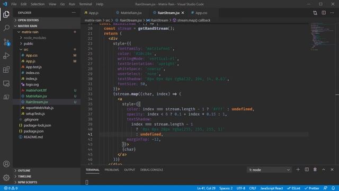Expand the Timeline section

pyautogui.click(x=47, y=176)
